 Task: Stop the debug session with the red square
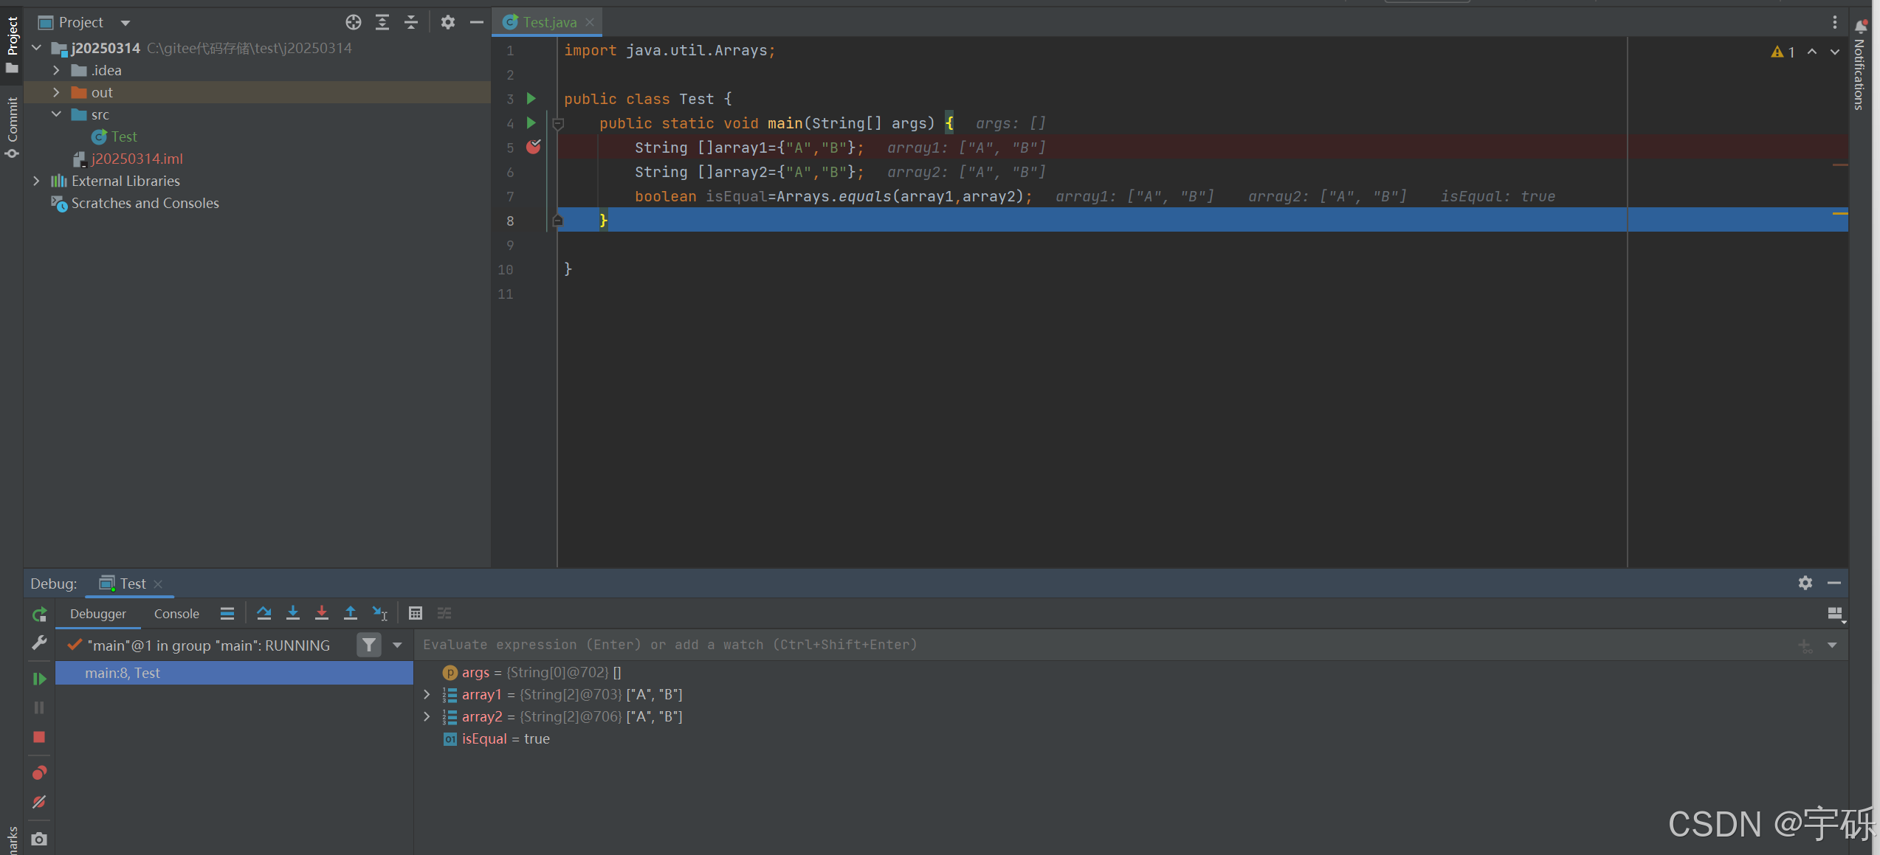click(x=40, y=737)
